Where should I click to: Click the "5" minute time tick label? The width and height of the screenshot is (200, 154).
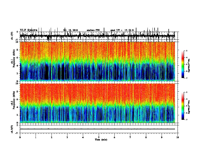coord(99,137)
